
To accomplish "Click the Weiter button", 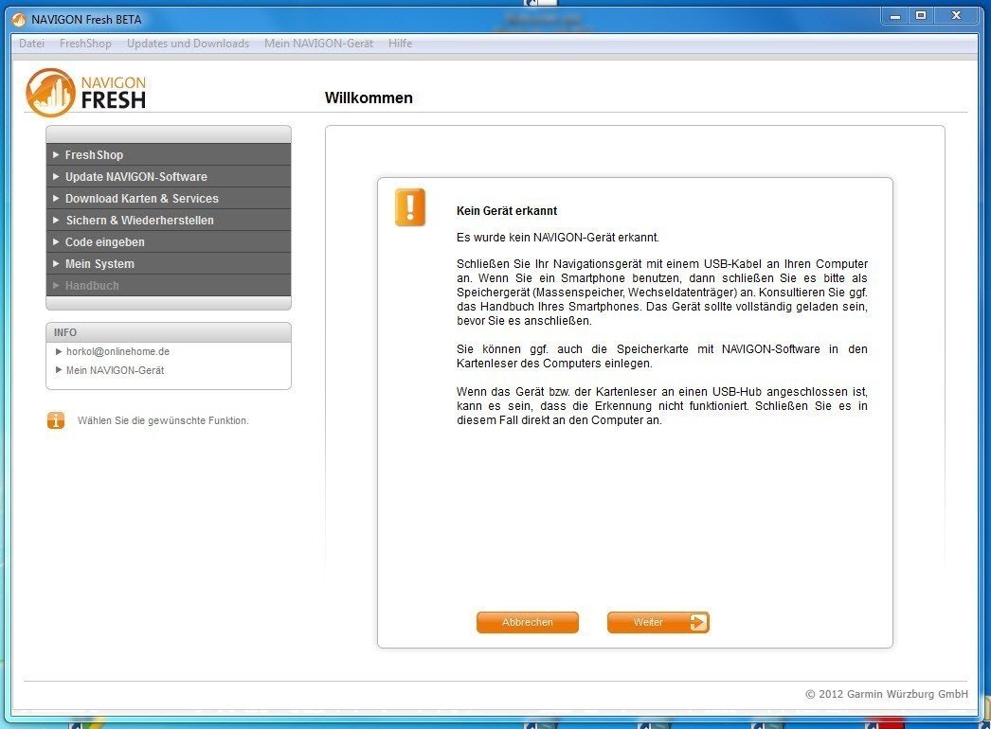I will (x=658, y=622).
